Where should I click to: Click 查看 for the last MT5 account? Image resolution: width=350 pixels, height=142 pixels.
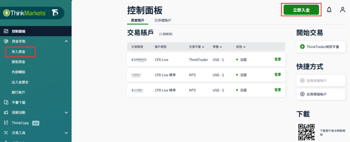click(x=278, y=90)
